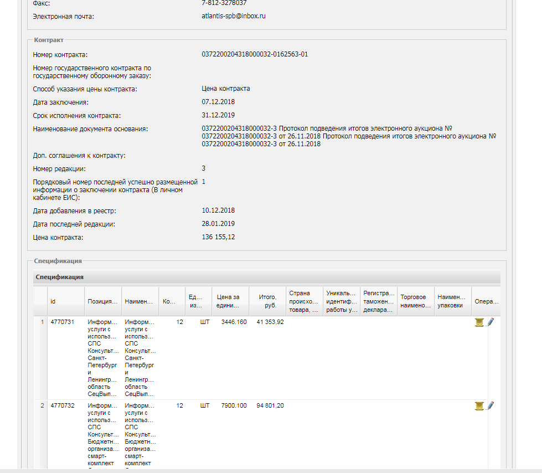Click the Цена за единицу column header
Viewport: 542px width, 473px height.
coord(230,301)
